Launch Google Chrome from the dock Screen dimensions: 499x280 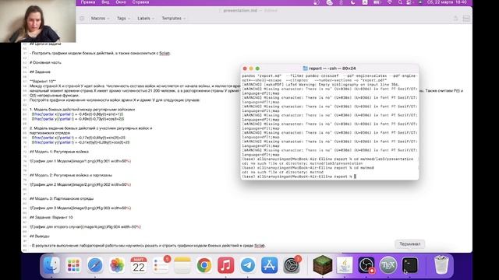pos(204,265)
